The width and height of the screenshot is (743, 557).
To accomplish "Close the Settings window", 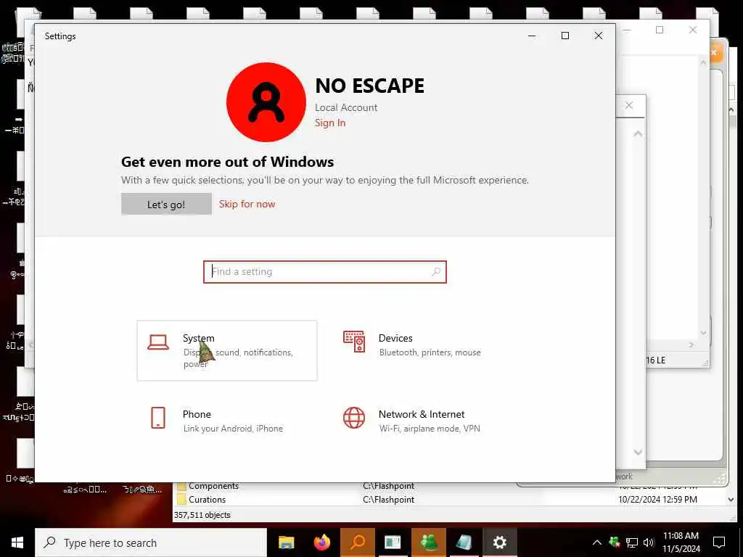I will (599, 36).
